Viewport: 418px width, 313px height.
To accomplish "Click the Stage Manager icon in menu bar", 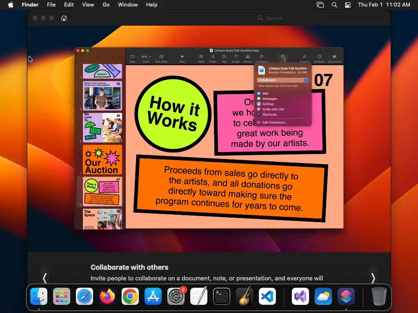I will click(x=320, y=5).
